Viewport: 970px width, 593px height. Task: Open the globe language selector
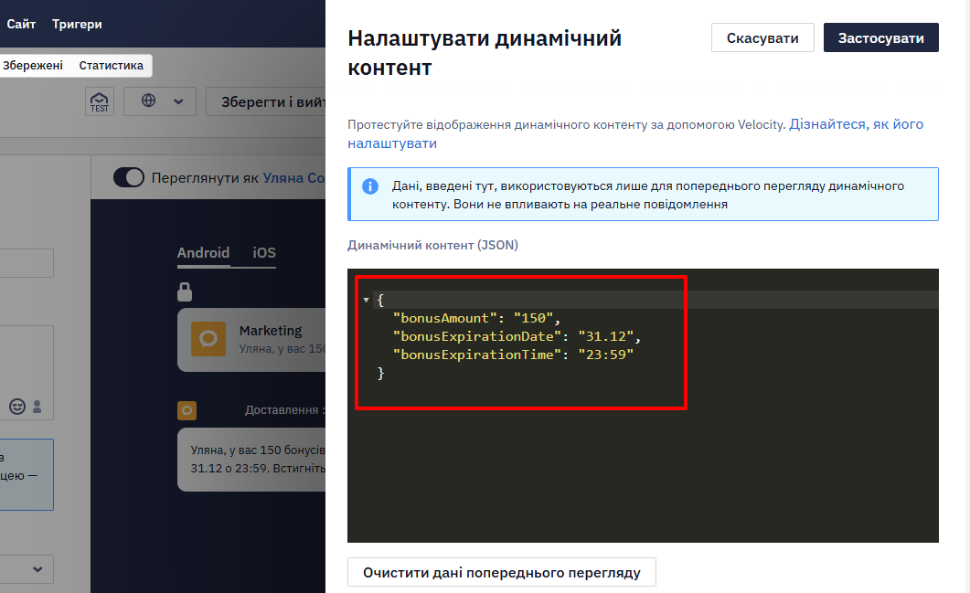click(x=148, y=101)
